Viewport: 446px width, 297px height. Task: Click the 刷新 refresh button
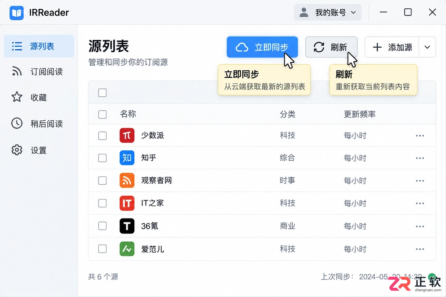(331, 47)
